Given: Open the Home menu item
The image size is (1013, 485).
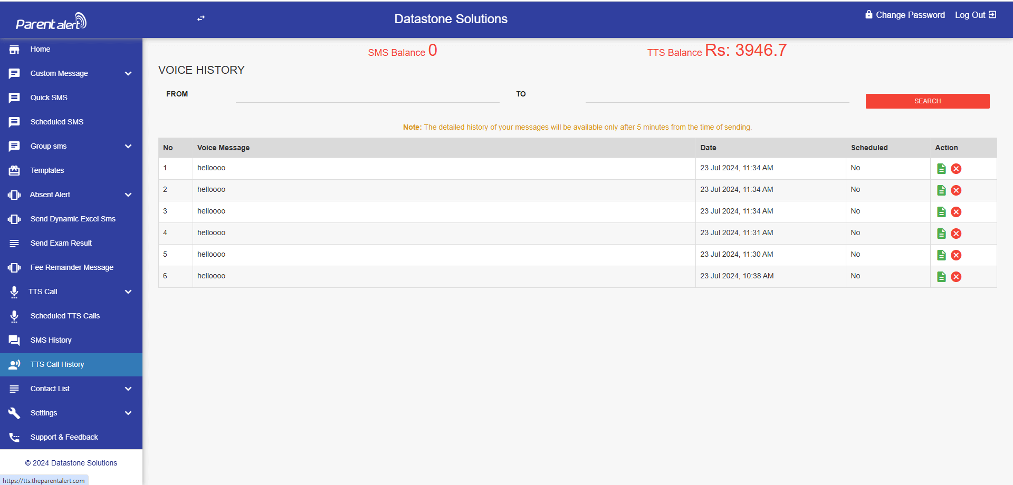Looking at the screenshot, I should click(71, 50).
